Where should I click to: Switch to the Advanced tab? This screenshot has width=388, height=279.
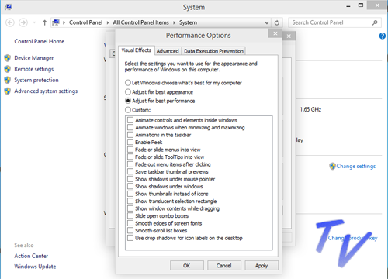click(x=168, y=51)
